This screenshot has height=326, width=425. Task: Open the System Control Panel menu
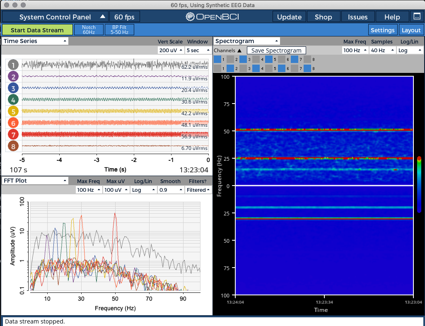55,17
